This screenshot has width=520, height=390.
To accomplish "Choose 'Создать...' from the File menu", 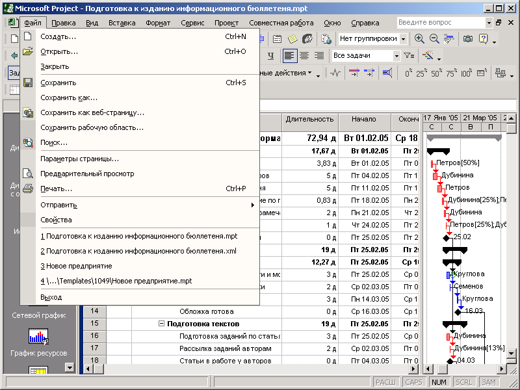I will [140, 36].
